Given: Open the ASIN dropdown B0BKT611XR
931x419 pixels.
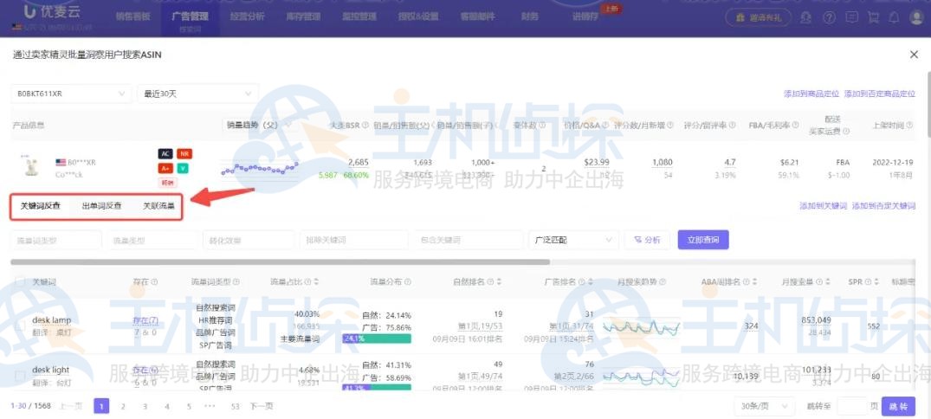Looking at the screenshot, I should pyautogui.click(x=71, y=93).
